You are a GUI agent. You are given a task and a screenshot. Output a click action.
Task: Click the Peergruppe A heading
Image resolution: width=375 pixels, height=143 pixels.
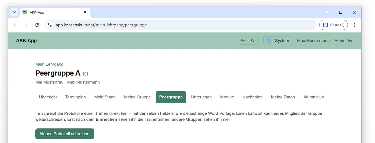pos(58,73)
